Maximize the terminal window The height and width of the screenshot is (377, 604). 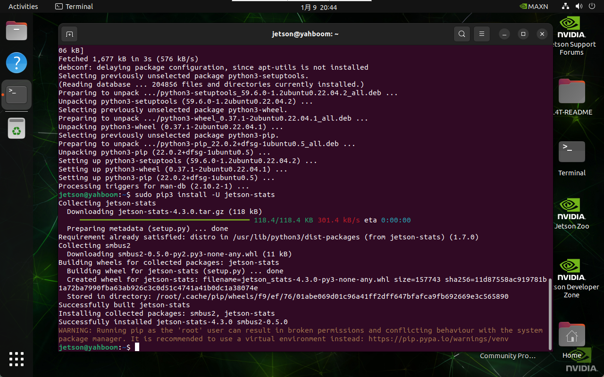523,34
